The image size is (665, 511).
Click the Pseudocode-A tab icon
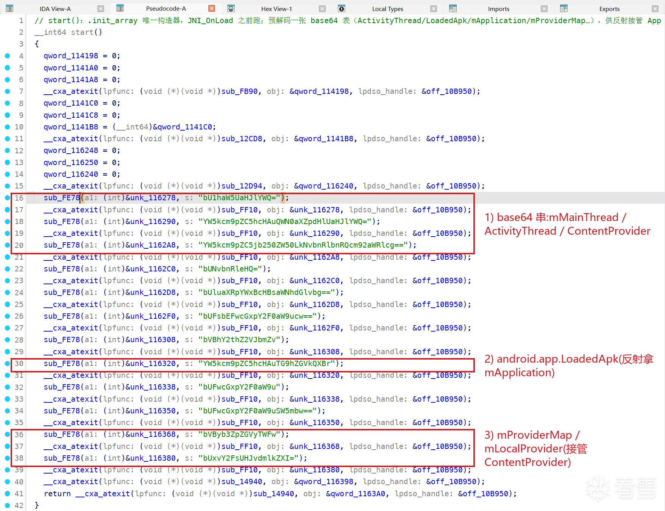(x=120, y=8)
